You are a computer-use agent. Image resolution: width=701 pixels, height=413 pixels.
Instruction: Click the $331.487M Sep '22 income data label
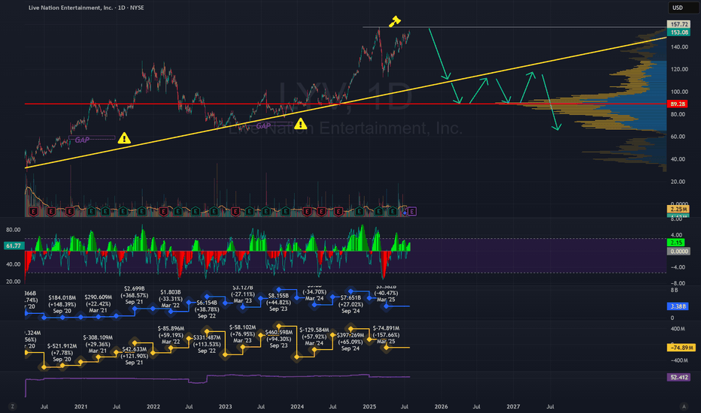click(x=207, y=344)
